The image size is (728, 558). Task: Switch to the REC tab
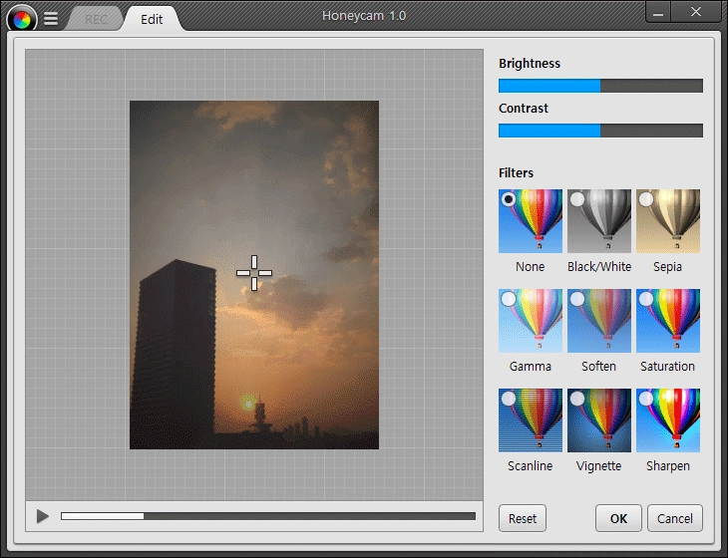(x=96, y=20)
